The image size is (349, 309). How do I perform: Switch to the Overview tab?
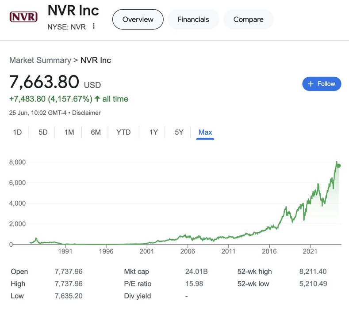[x=138, y=19]
